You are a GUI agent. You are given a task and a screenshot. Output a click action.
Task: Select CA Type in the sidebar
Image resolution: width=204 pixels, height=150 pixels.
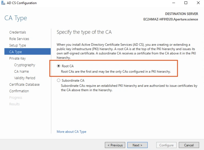pos(15,52)
